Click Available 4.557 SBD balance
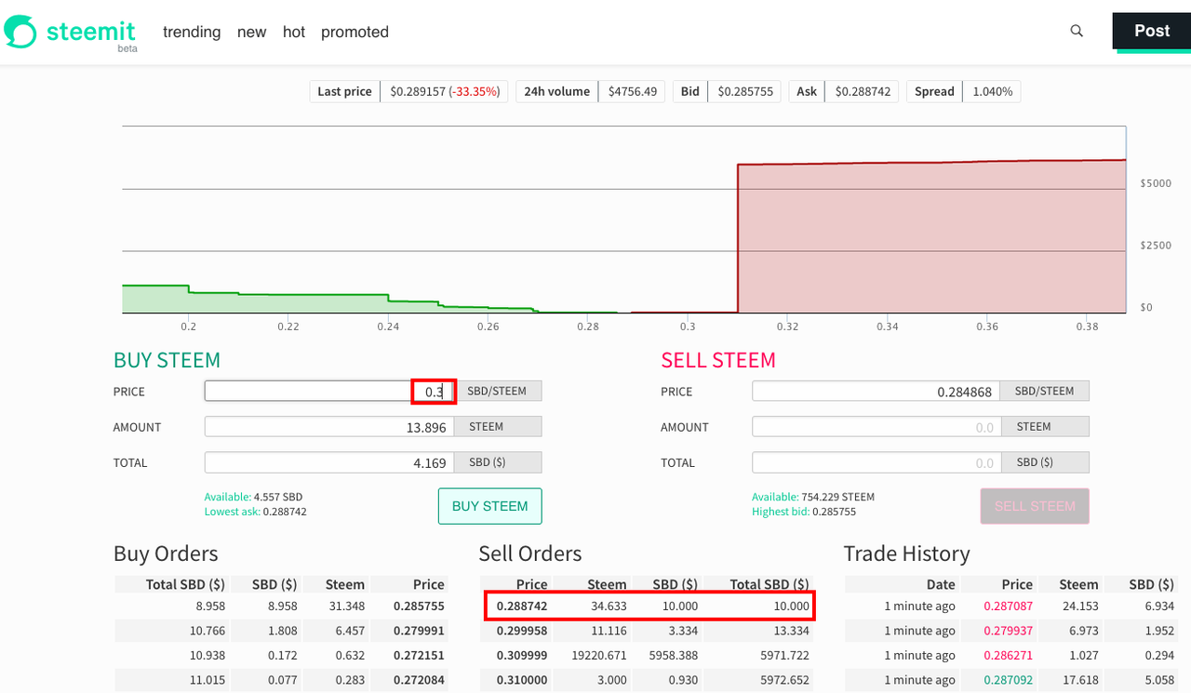1191x693 pixels. tap(253, 497)
